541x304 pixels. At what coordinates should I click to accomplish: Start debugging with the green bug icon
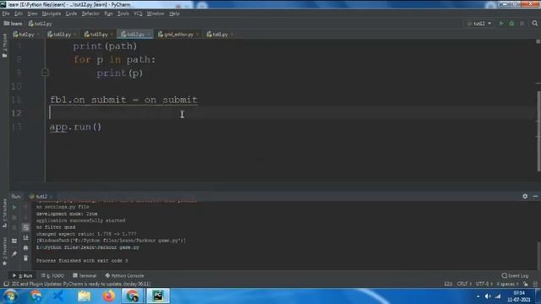point(511,24)
